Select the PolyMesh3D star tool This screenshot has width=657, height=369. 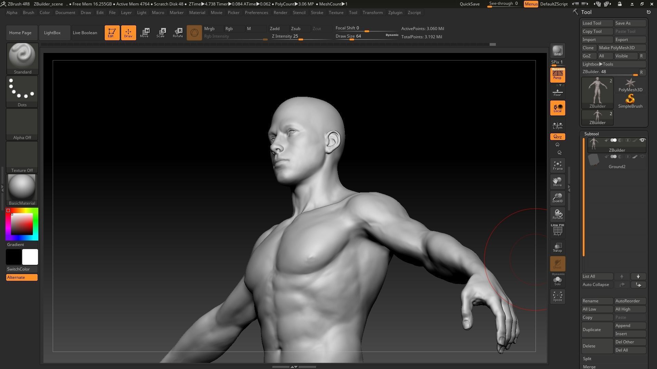click(x=630, y=85)
